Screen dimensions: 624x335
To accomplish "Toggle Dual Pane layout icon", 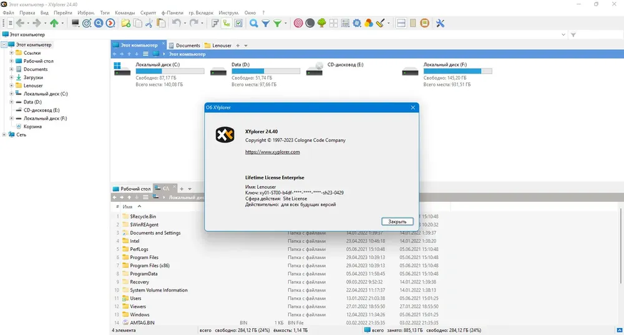I will coord(401,23).
